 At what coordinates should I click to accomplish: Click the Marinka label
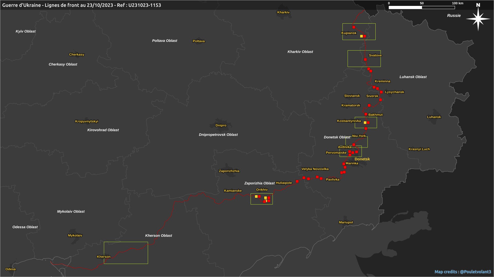point(352,163)
